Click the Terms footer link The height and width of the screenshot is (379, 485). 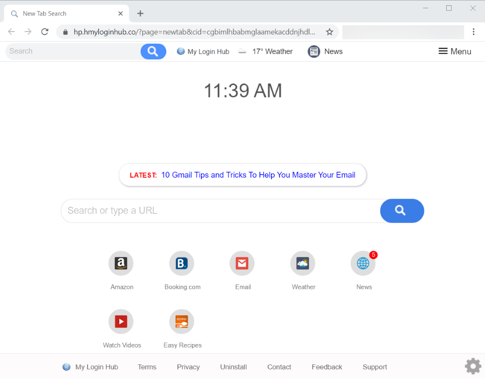[147, 367]
